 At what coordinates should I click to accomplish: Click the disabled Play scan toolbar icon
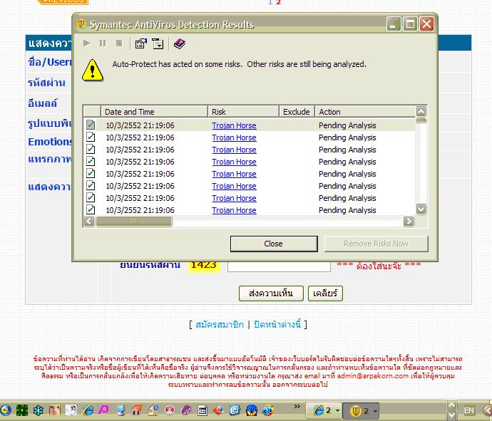click(x=87, y=43)
